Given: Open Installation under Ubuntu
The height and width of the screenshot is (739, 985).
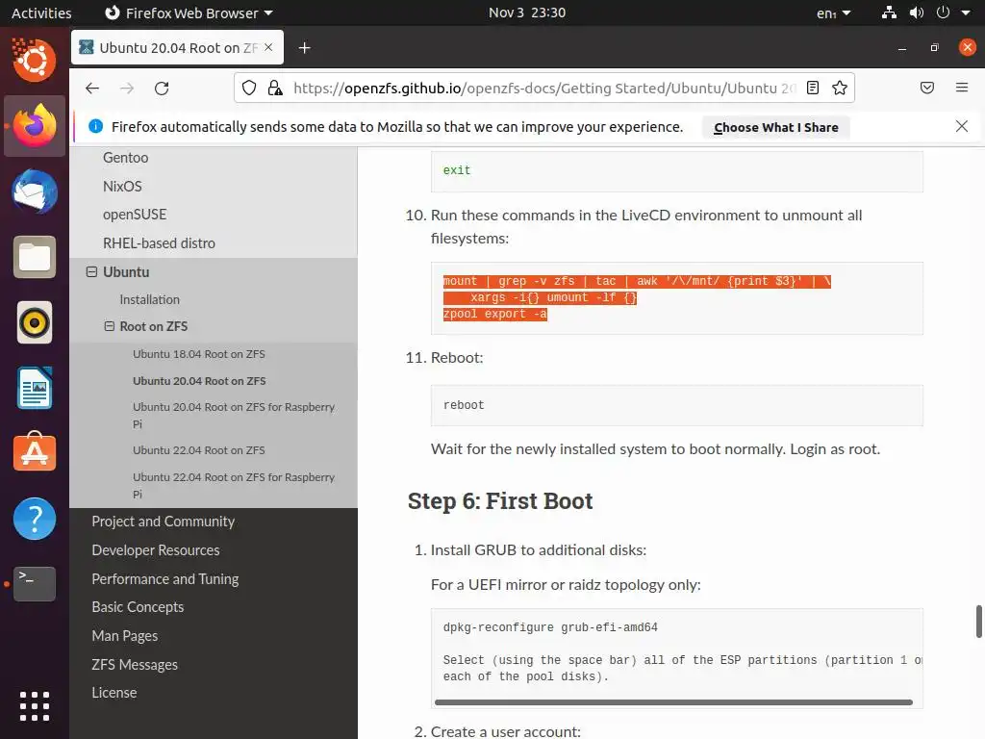Looking at the screenshot, I should pos(149,300).
